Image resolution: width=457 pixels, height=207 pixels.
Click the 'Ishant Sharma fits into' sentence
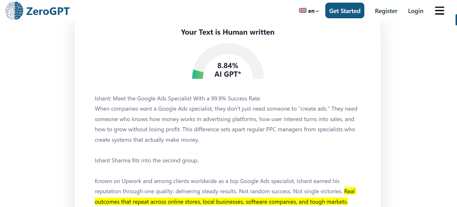(146, 161)
